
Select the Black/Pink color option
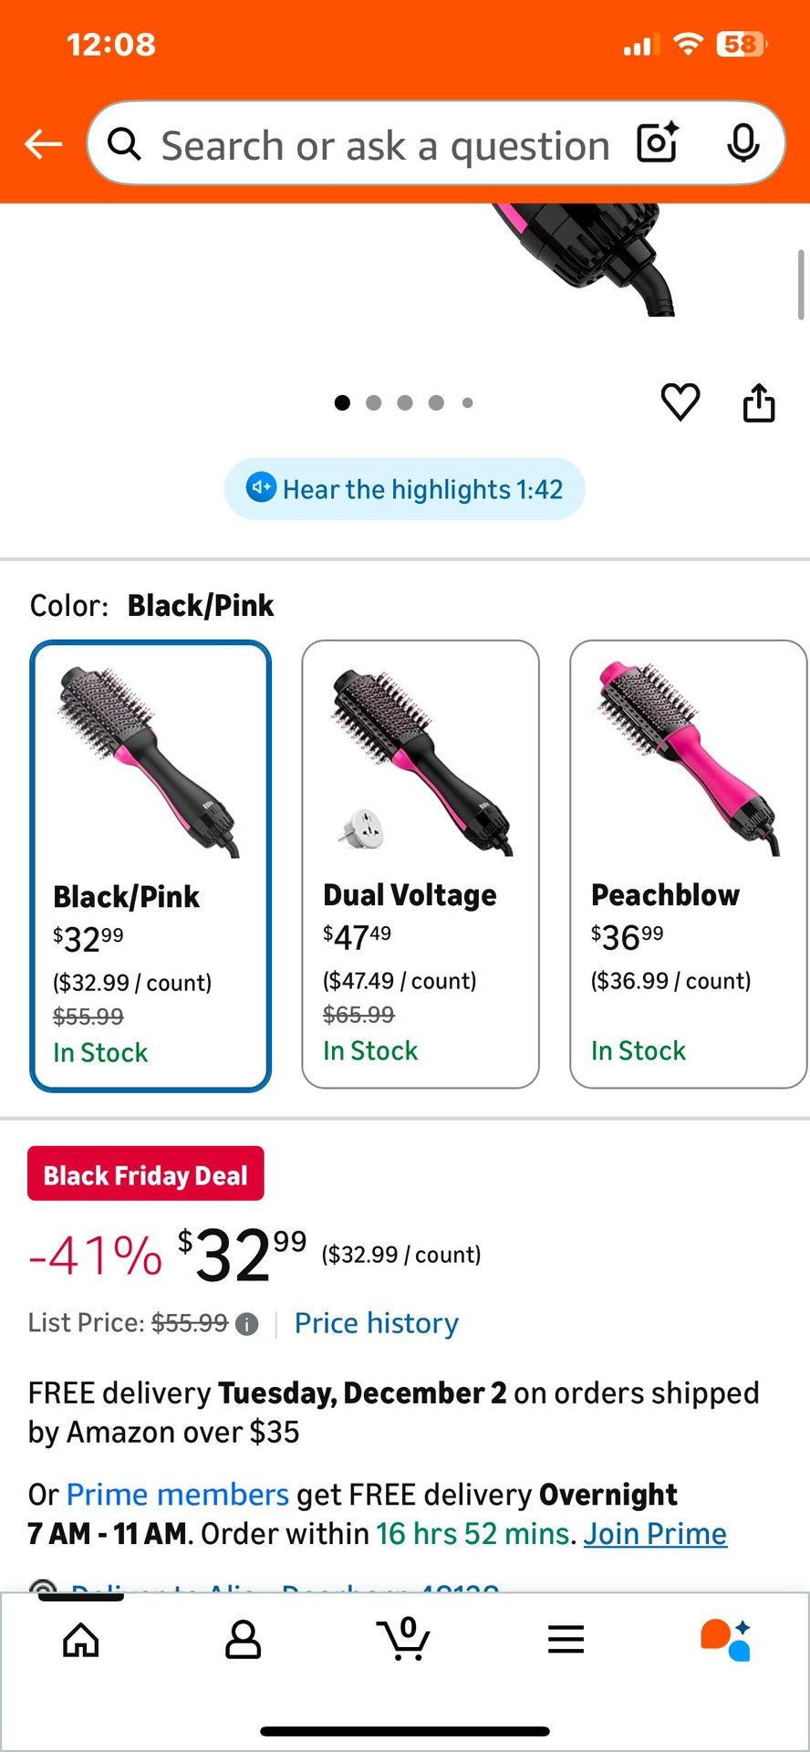[151, 865]
